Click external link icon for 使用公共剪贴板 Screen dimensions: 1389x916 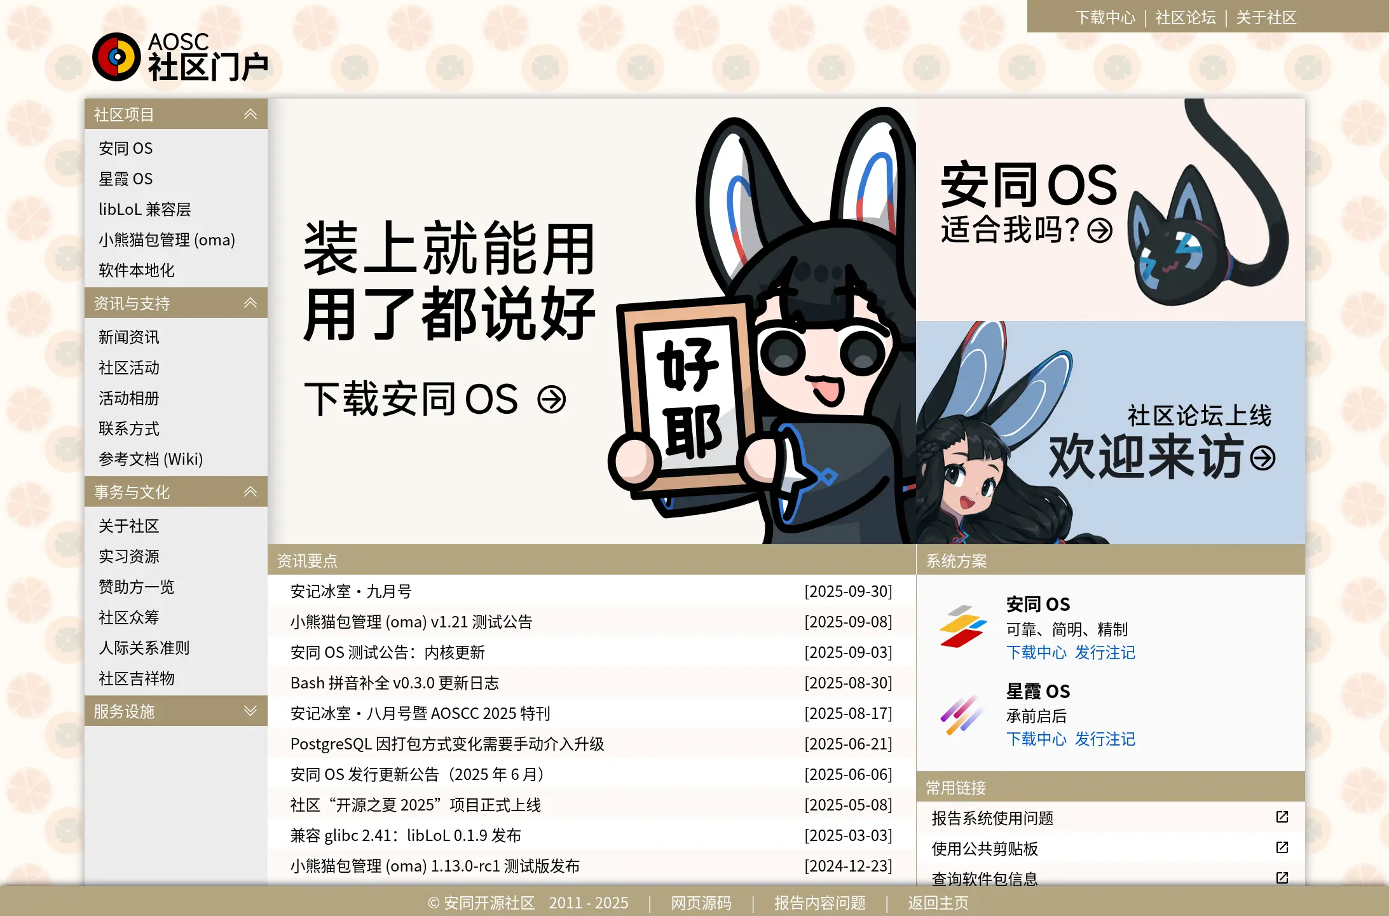[x=1282, y=847]
